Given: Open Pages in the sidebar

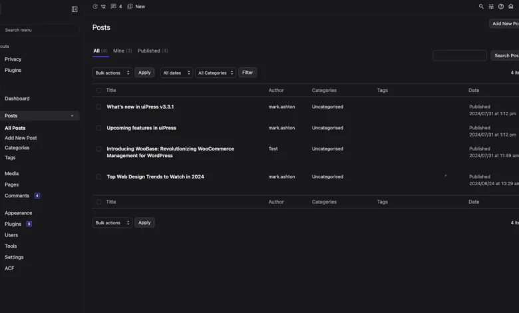Looking at the screenshot, I should [x=11, y=184].
